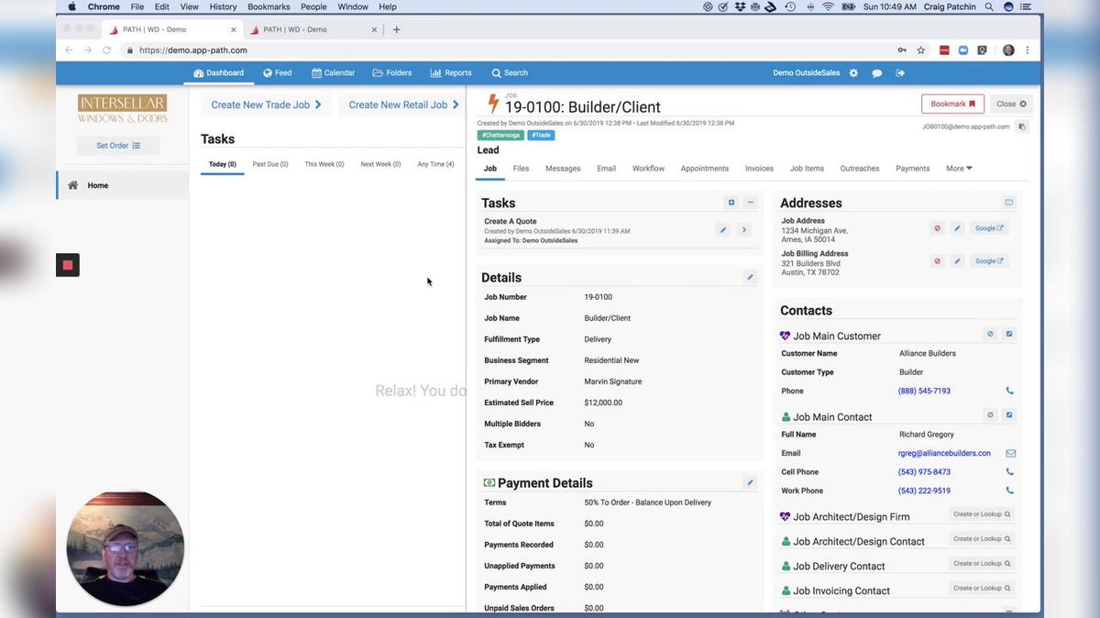The height and width of the screenshot is (618, 1100).
Task: Create or Lookup Job Delivery Contact
Action: 982,564
